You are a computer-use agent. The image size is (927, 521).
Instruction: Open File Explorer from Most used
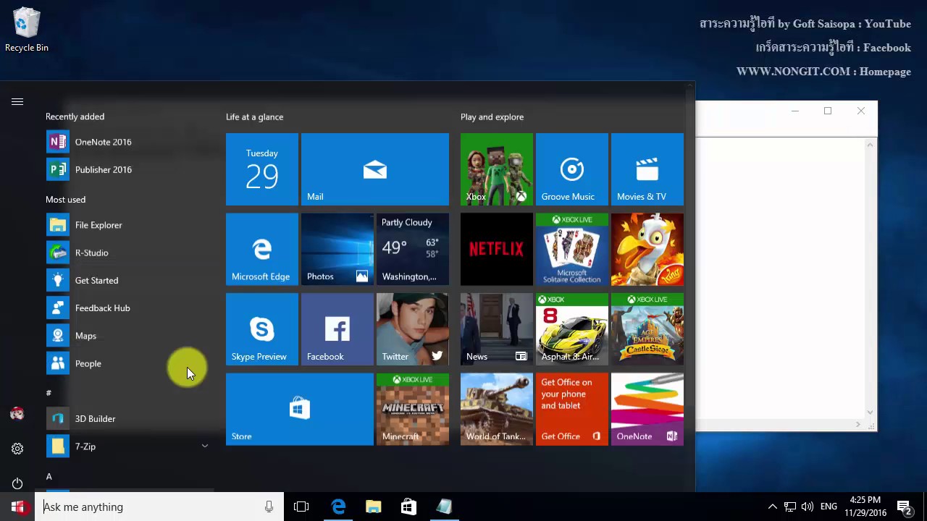[130, 225]
